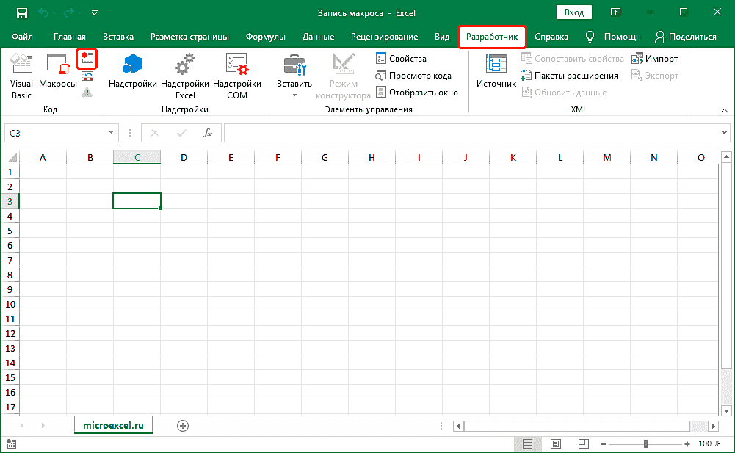This screenshot has height=453, width=735.
Task: Click the macro security warning icon
Action: coord(87,92)
